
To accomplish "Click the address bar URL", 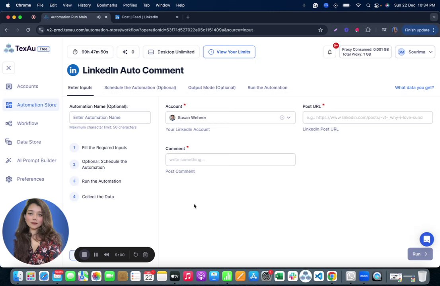I will (x=150, y=30).
